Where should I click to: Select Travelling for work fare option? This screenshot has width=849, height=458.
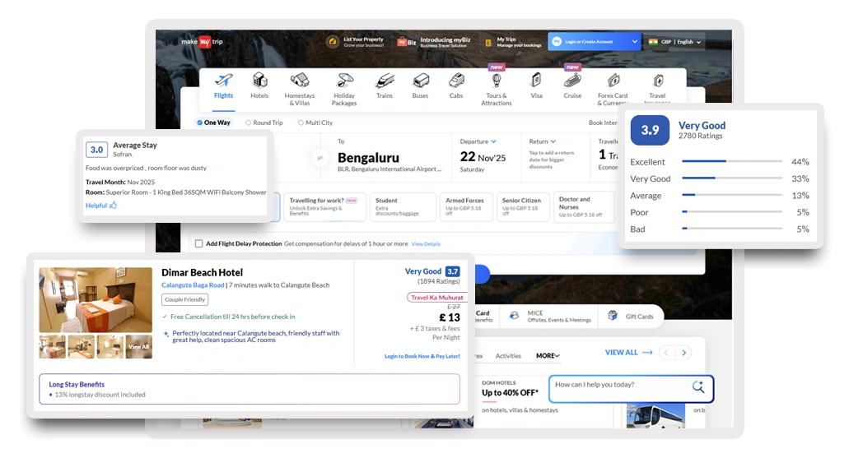point(324,206)
